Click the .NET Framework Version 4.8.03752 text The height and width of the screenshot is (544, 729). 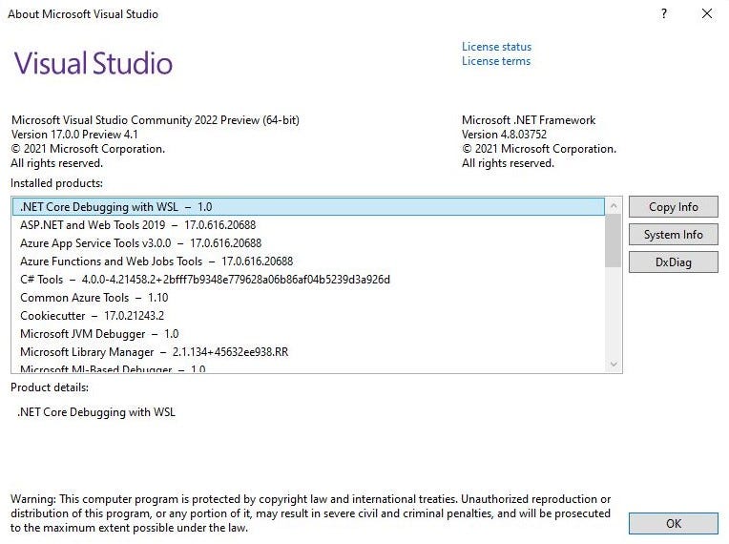tap(504, 135)
